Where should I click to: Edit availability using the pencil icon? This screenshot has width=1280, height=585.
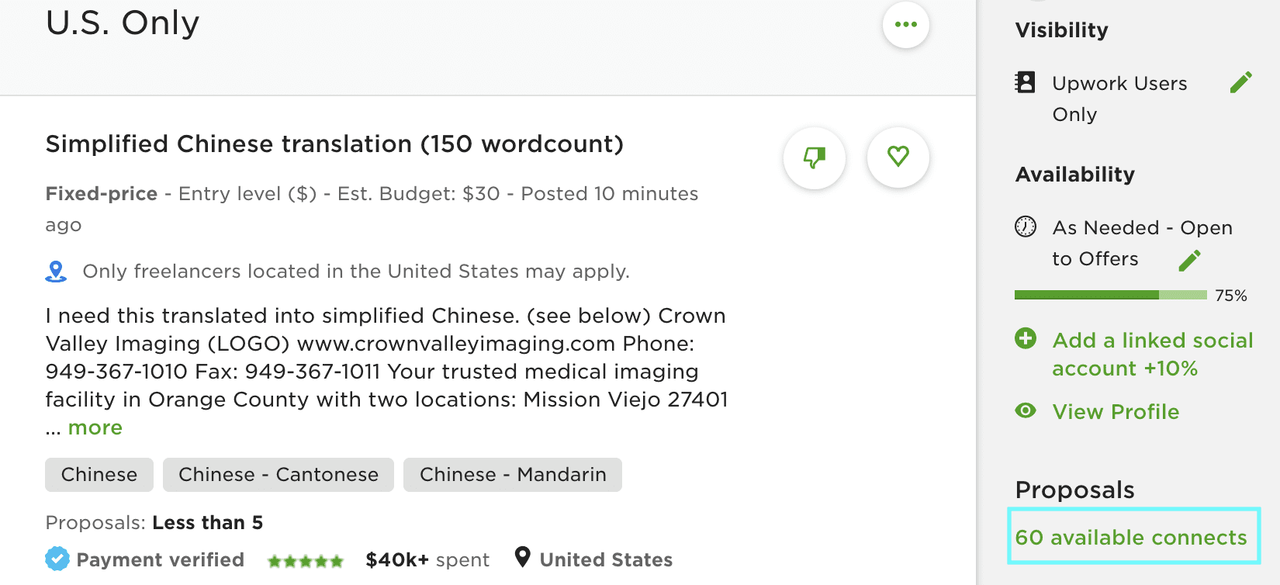[x=1189, y=260]
